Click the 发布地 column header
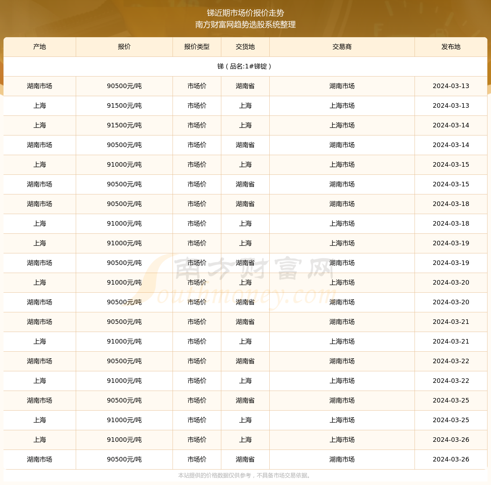This screenshot has height=485, width=491. (451, 47)
